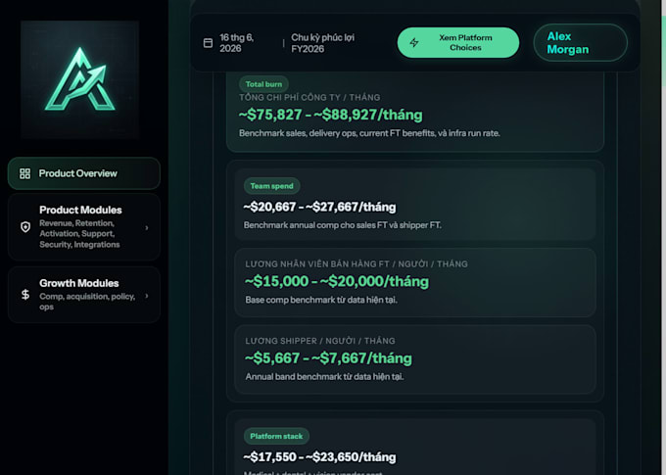Expand the Growth Modules chevron
Screen dimensions: 666x475
pos(147,296)
